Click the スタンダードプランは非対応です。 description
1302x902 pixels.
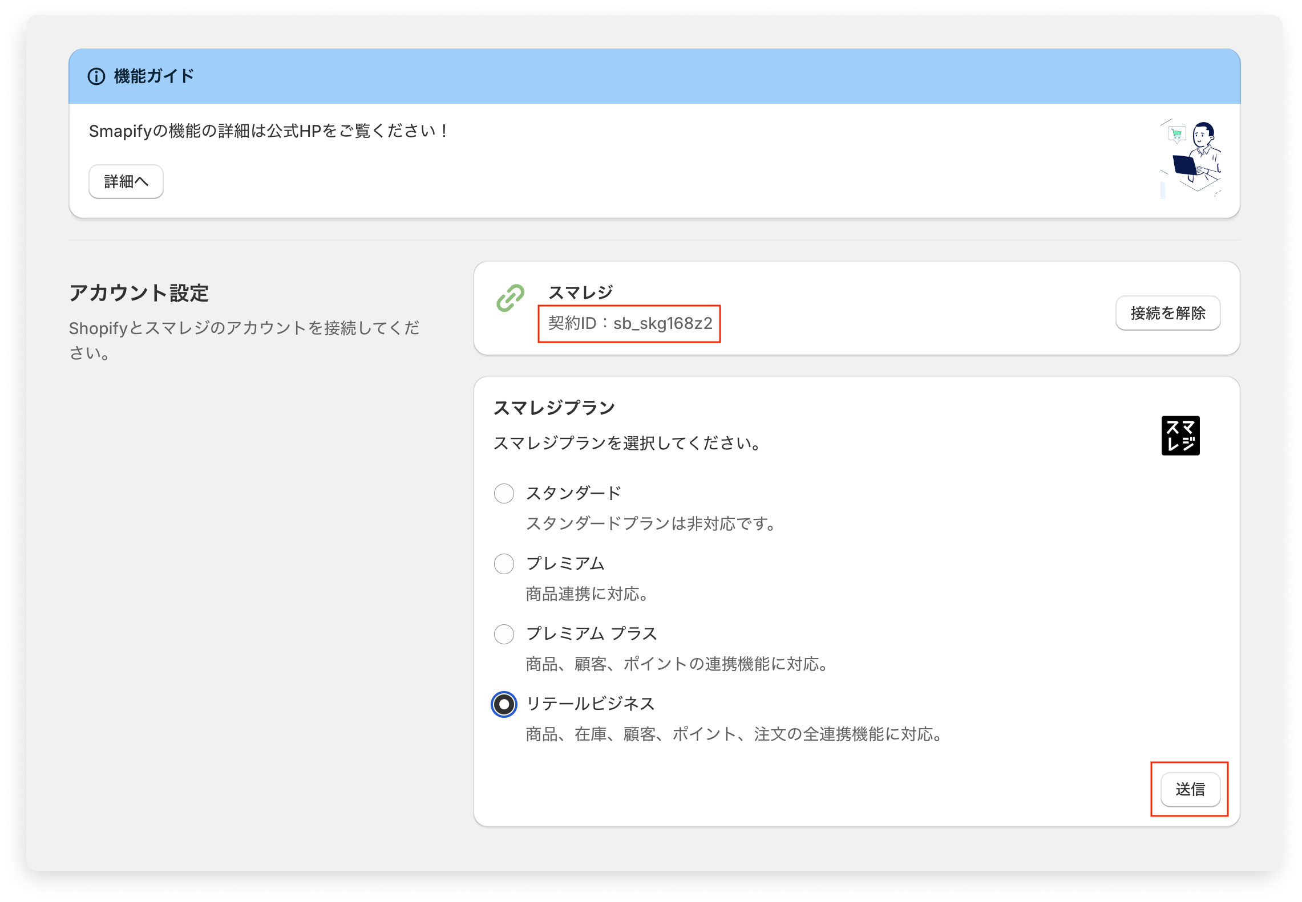click(651, 523)
